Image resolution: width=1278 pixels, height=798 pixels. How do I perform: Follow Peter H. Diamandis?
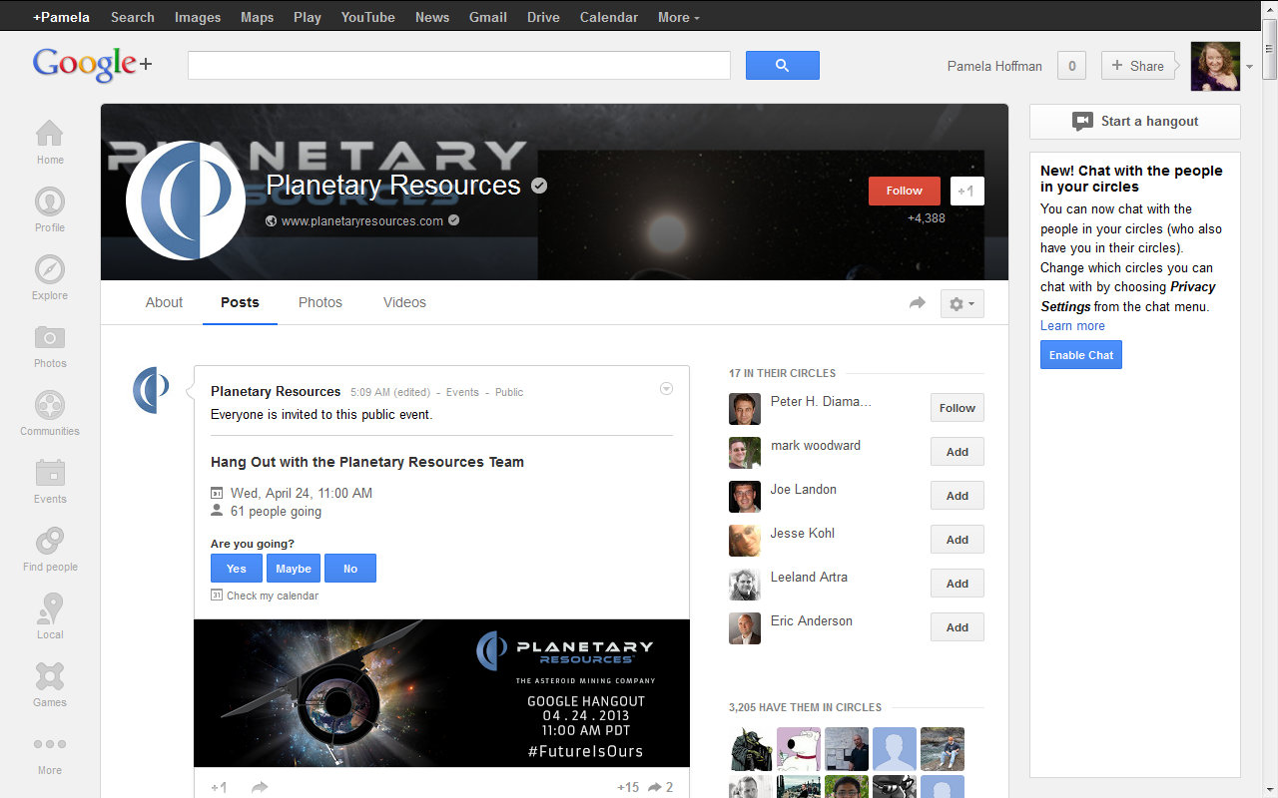958,408
